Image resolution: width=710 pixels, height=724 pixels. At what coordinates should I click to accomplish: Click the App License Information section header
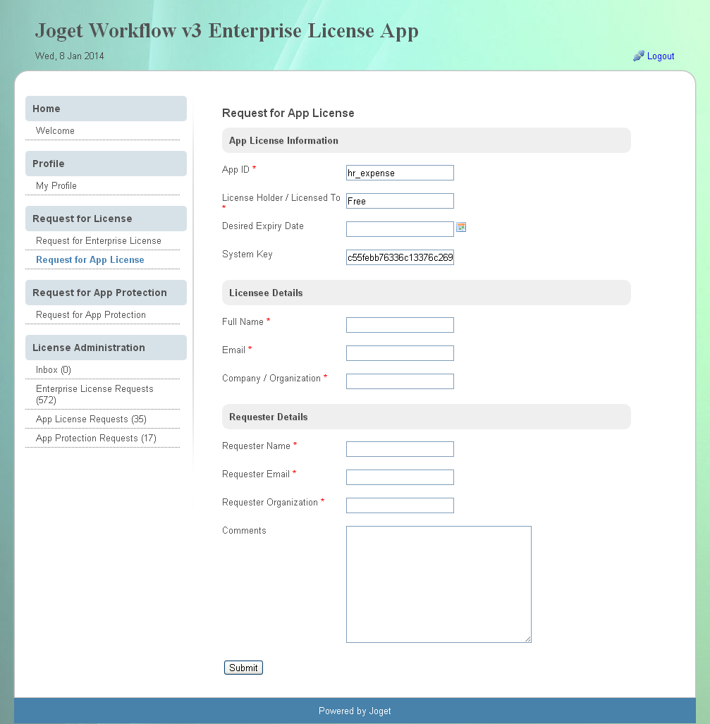[x=427, y=140]
